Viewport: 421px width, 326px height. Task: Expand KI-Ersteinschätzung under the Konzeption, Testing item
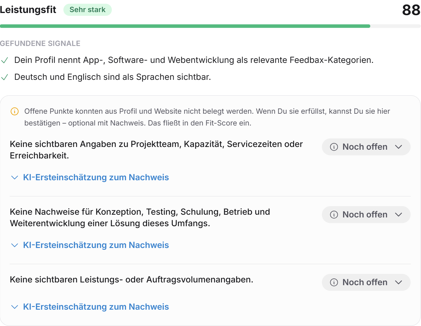90,245
